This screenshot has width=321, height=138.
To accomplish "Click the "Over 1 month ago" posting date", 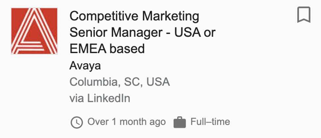I will point(126,122).
